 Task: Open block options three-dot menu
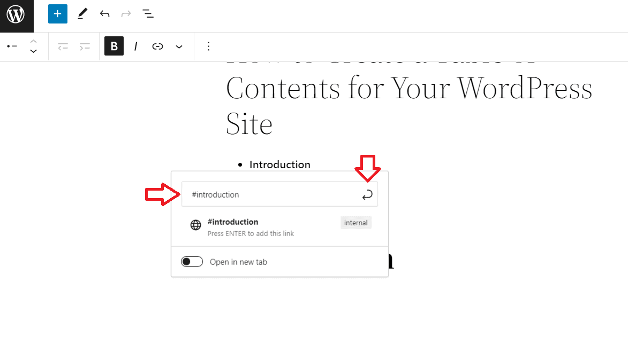pyautogui.click(x=208, y=46)
